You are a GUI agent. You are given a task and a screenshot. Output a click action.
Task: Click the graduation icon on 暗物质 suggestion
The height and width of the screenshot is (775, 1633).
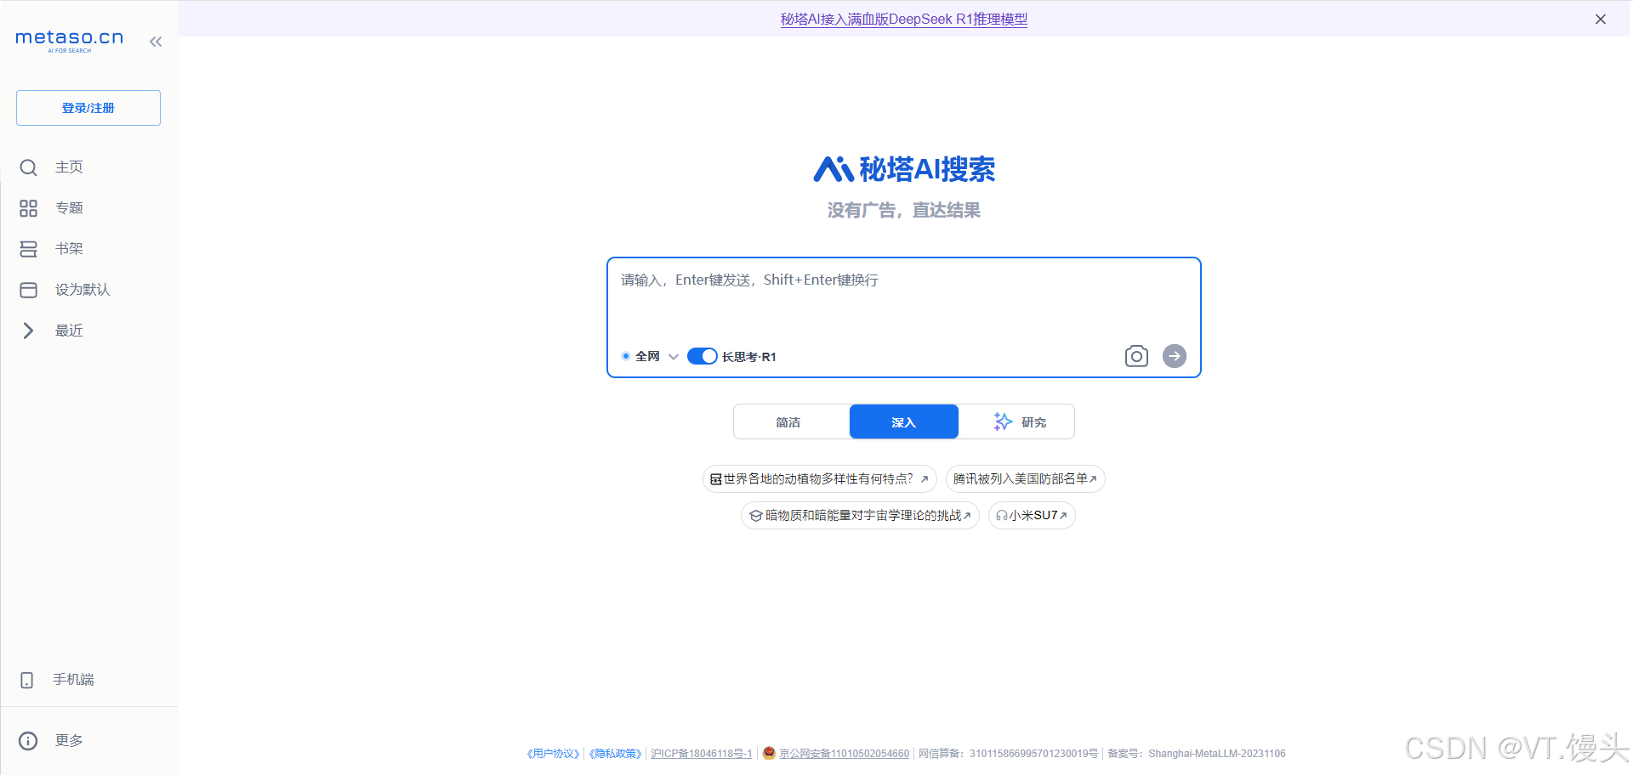pos(755,516)
